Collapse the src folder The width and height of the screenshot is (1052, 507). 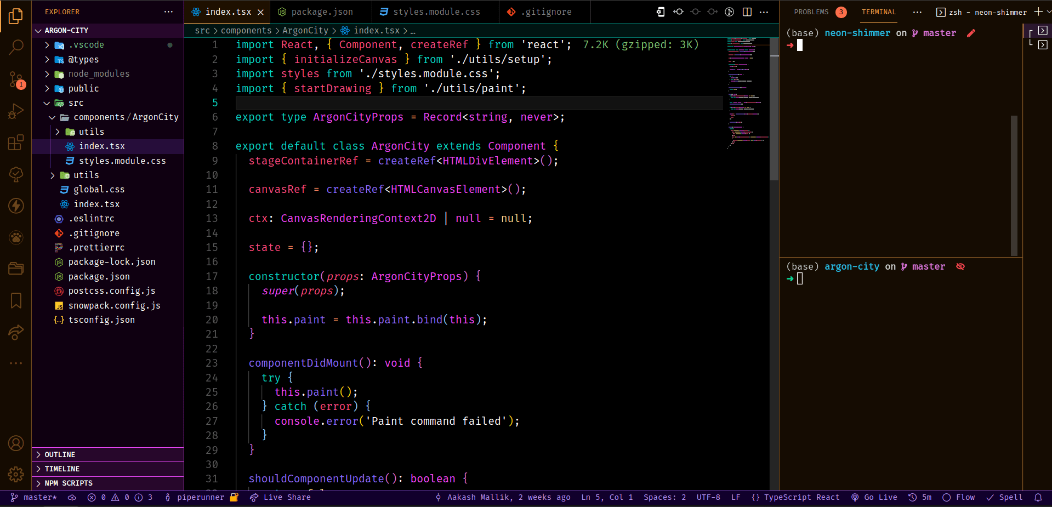[107, 102]
